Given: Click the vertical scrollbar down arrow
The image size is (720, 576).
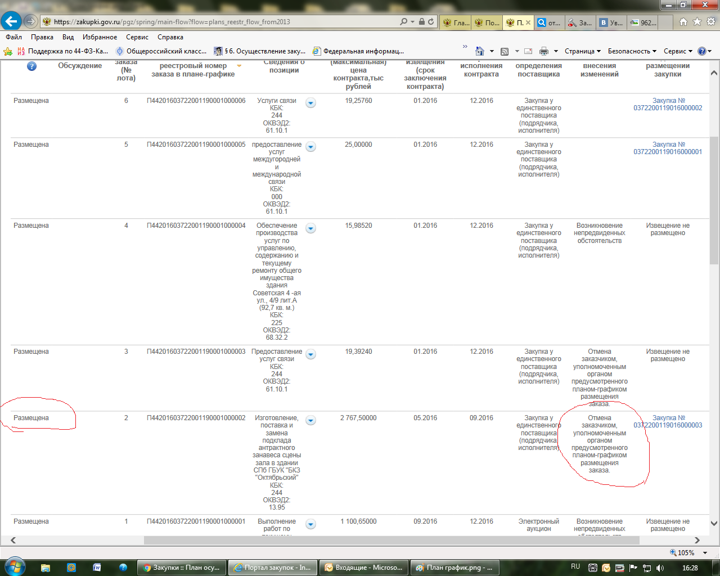Looking at the screenshot, I should tap(714, 524).
